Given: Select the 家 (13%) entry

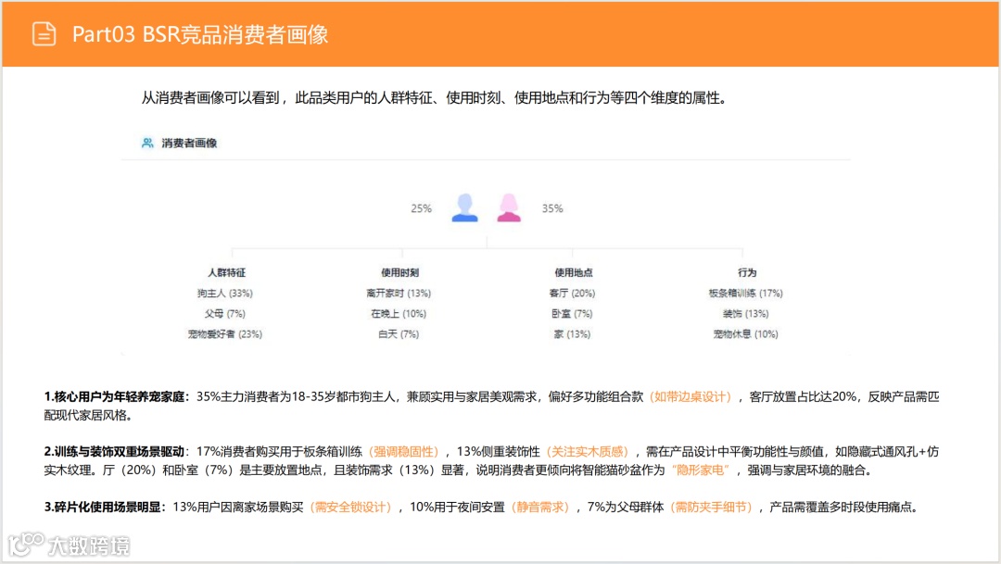Looking at the screenshot, I should coord(572,334).
